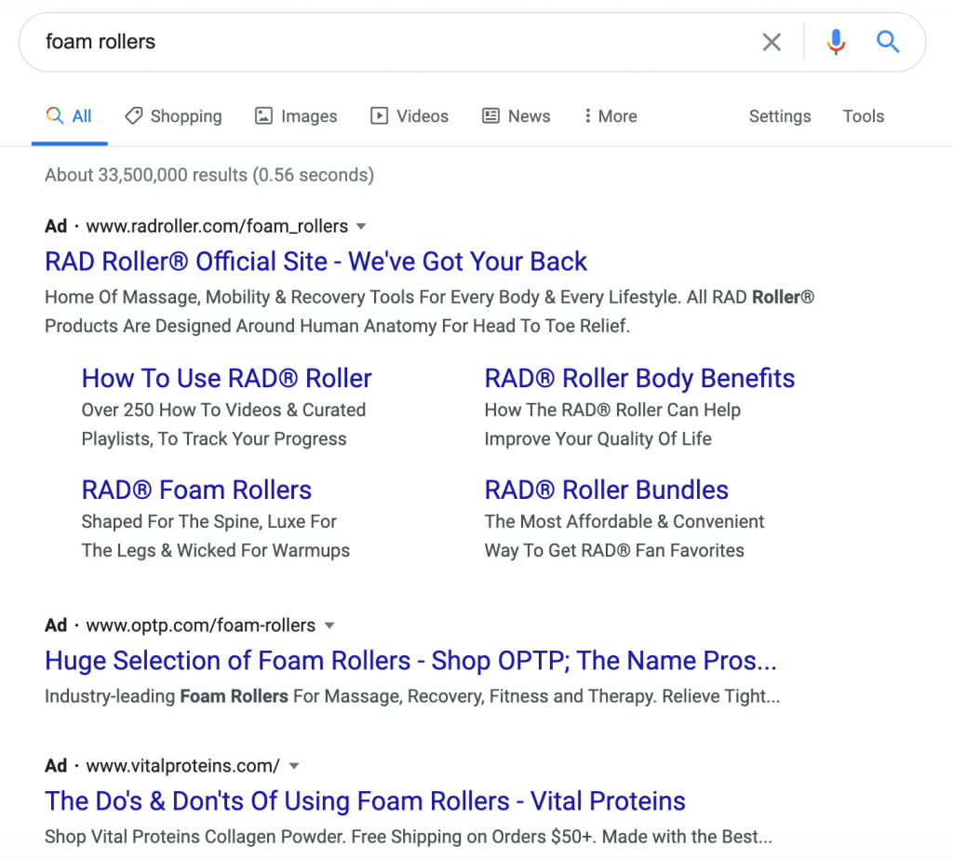Click 'How The RAD® Roller Can Help' text
This screenshot has width=953, height=860.
coord(612,410)
